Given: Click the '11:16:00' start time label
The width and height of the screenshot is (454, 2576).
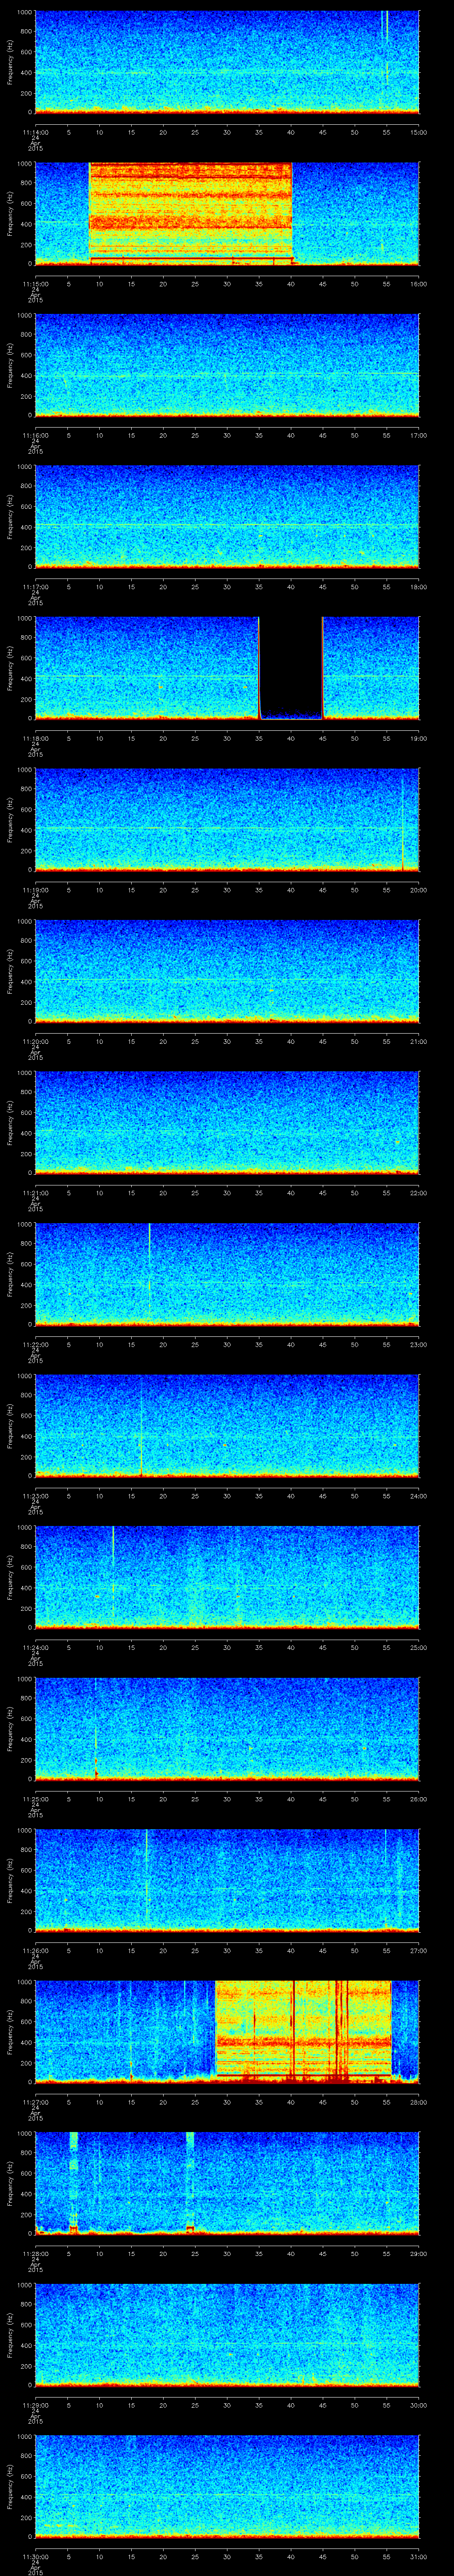Looking at the screenshot, I should [35, 435].
